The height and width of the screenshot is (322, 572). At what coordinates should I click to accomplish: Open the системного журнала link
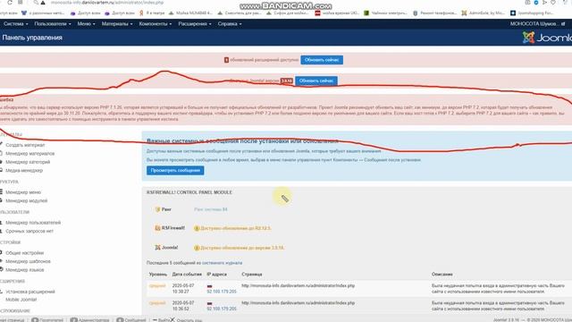(x=223, y=262)
